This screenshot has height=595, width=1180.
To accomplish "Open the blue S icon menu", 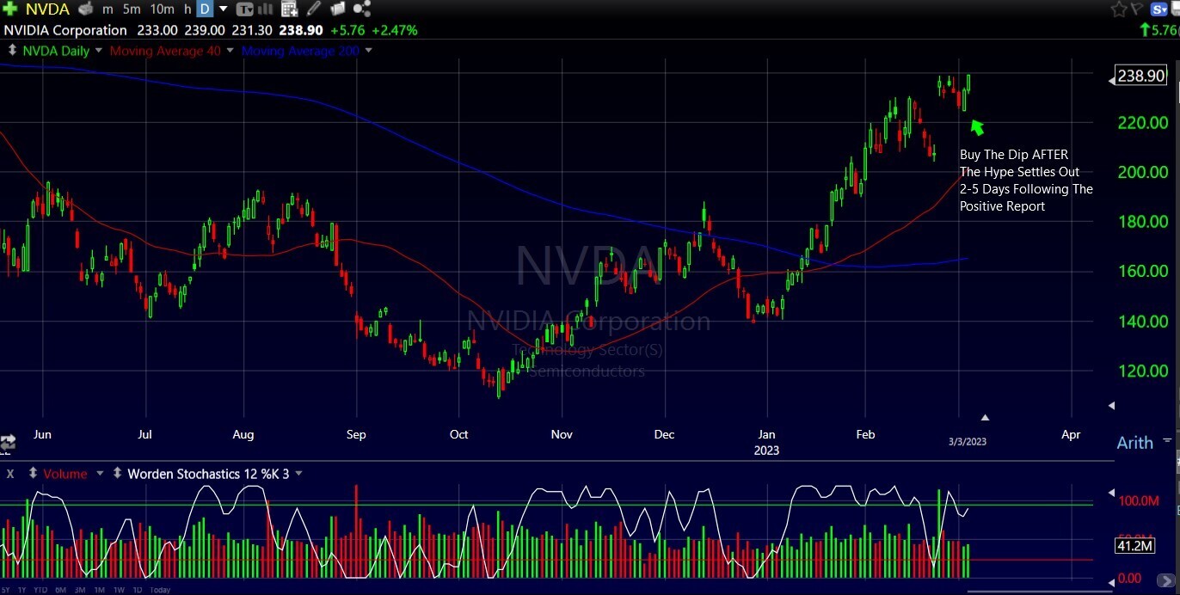I will click(1161, 9).
